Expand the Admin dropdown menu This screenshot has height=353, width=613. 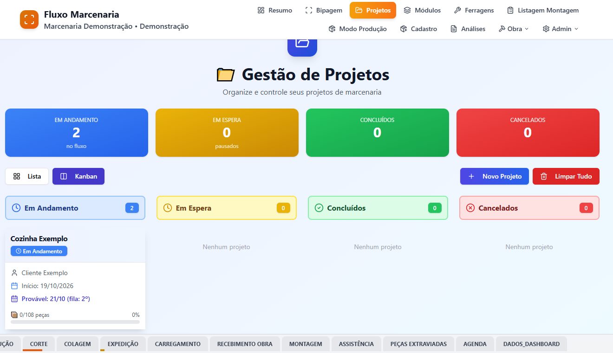coord(561,29)
